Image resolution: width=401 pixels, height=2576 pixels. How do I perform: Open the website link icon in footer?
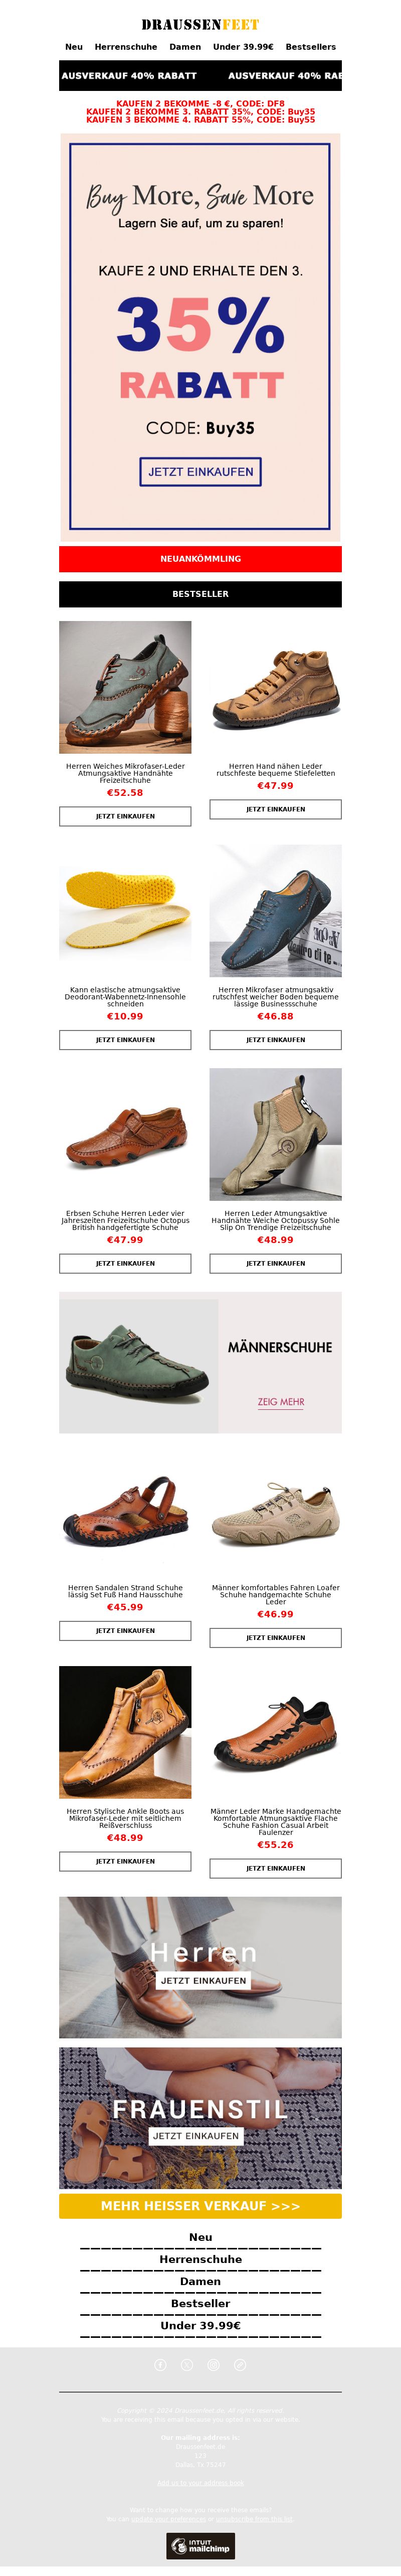point(240,2365)
